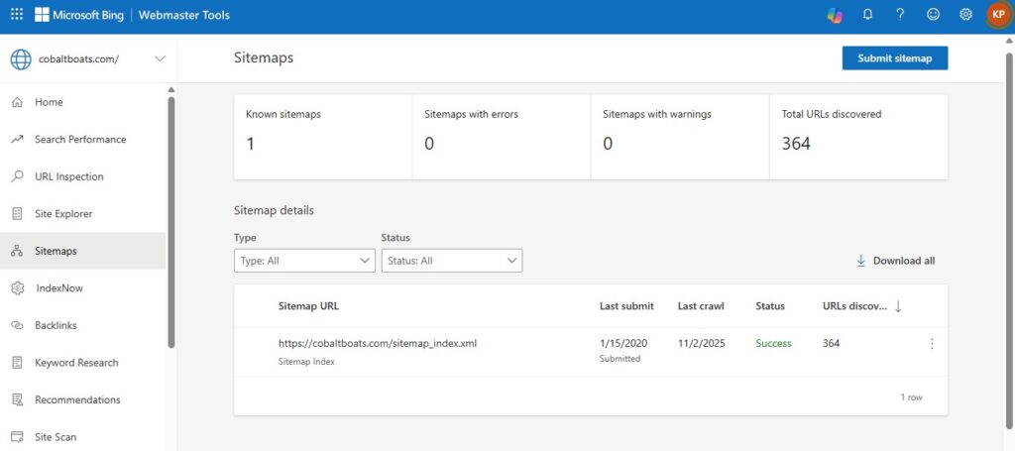Image resolution: width=1015 pixels, height=451 pixels.
Task: Click the Copilot icon in header
Action: point(836,15)
